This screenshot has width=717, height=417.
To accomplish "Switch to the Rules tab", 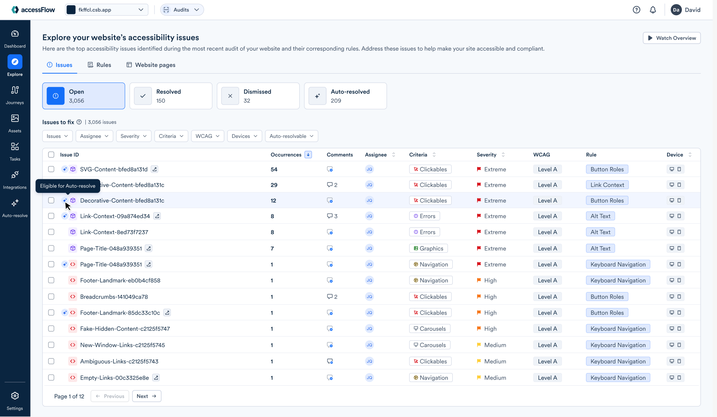I will [x=99, y=65].
